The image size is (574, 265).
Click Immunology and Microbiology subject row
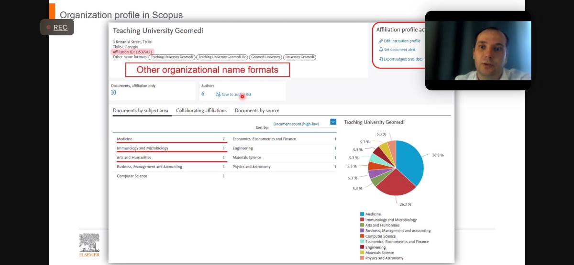[171, 148]
